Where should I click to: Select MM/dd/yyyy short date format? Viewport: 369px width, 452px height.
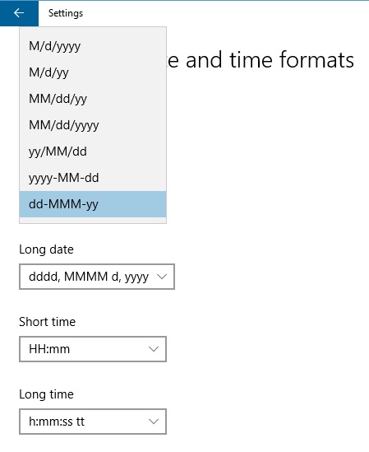tap(93, 125)
